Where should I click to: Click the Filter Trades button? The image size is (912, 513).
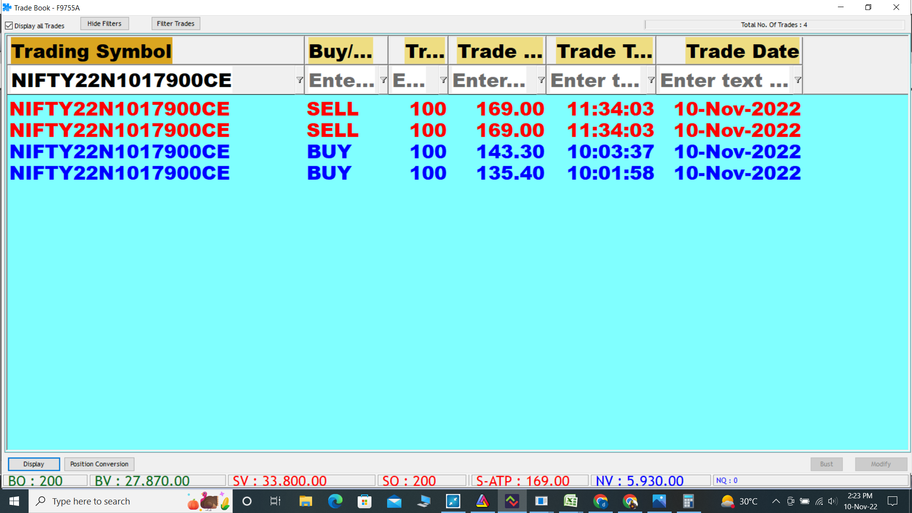pos(176,24)
